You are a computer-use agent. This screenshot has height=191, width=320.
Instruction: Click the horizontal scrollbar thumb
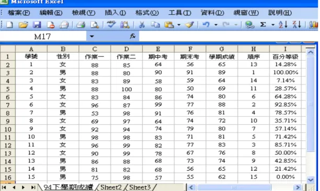(x=234, y=187)
